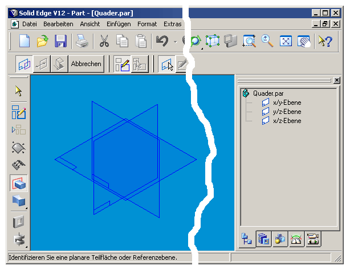Select the zoom magnifier tool

click(x=267, y=41)
